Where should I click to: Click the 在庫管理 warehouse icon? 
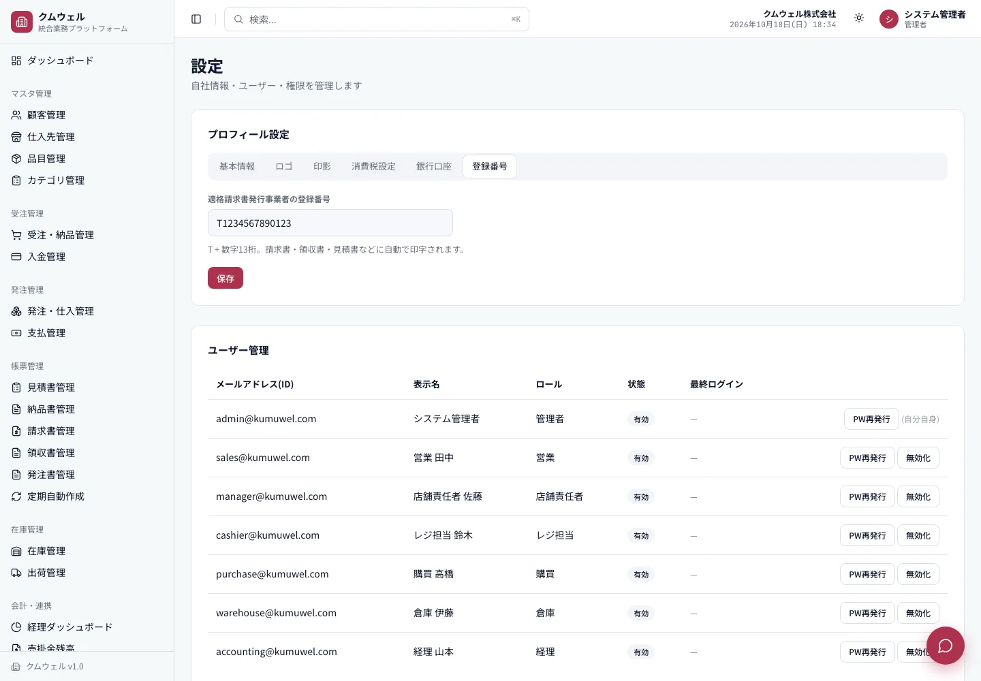pyautogui.click(x=16, y=551)
